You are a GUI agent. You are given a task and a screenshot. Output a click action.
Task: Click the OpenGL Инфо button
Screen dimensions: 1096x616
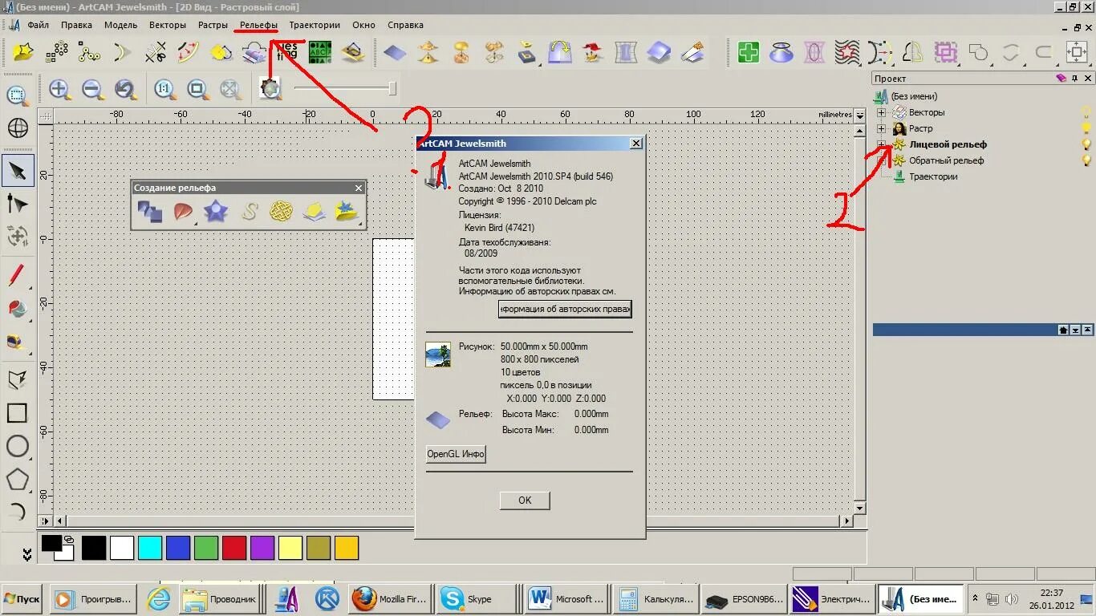[x=456, y=454]
